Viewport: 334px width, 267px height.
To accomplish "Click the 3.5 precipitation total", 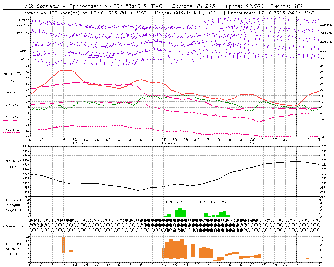I will [224, 202].
